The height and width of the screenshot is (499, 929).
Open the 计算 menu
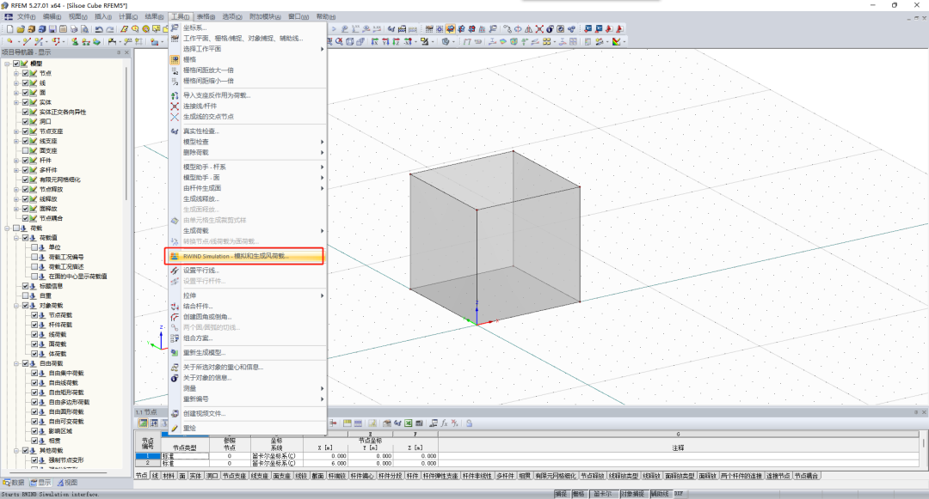pos(128,16)
